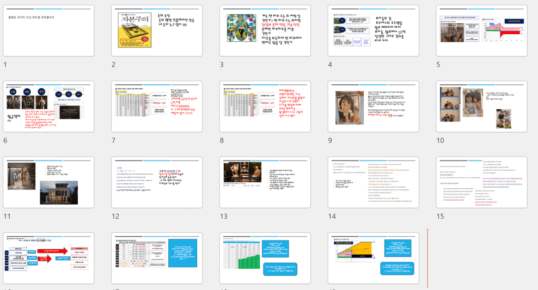Select the slide with large red arrows flowchart

click(x=48, y=258)
